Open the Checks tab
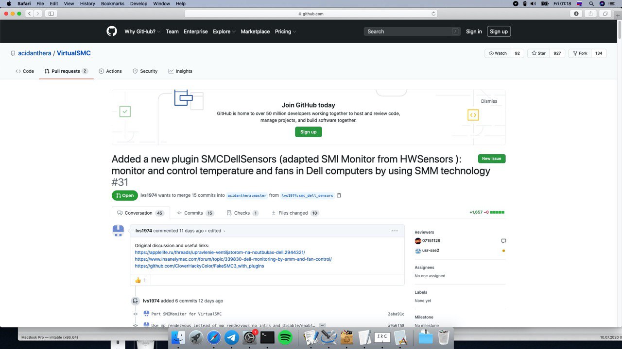 coord(242,213)
